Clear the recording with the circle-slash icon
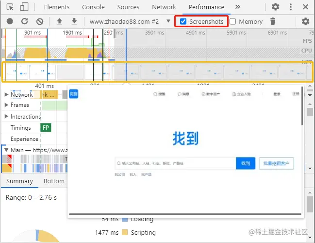The height and width of the screenshot is (243, 315). tap(40, 21)
